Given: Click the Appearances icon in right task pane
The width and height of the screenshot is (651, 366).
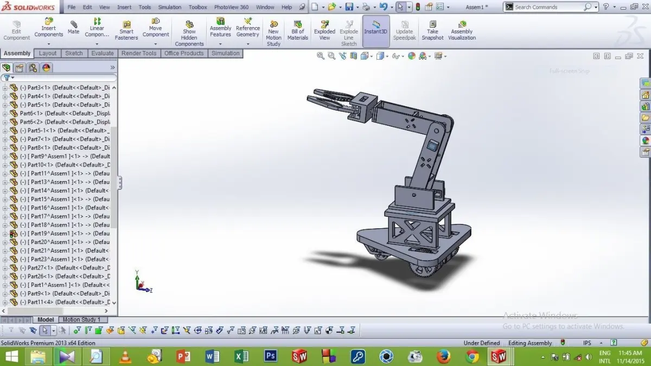Looking at the screenshot, I should [646, 140].
